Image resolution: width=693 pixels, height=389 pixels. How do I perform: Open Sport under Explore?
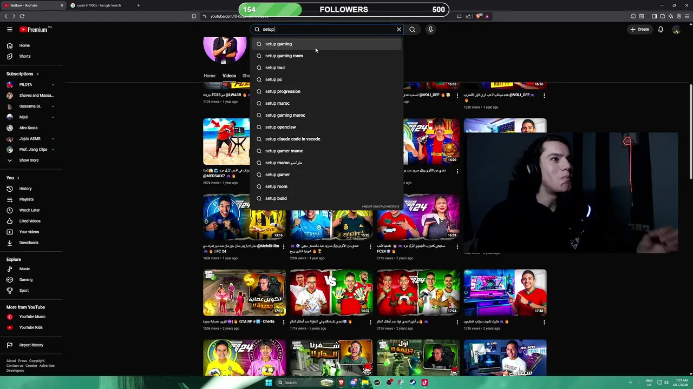click(31, 290)
